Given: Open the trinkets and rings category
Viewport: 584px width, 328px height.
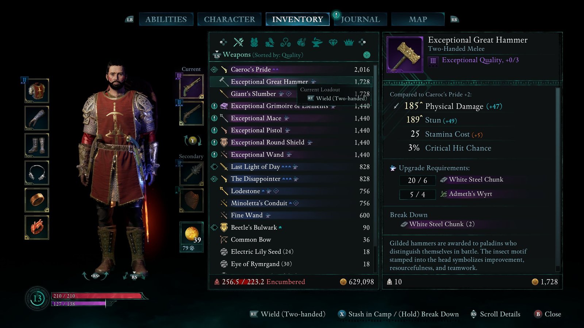Looking at the screenshot, I should click(285, 43).
